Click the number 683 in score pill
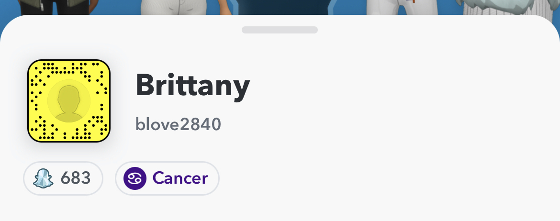The width and height of the screenshot is (560, 221). pos(75,178)
